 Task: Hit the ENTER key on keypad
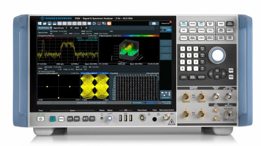(x=201, y=77)
